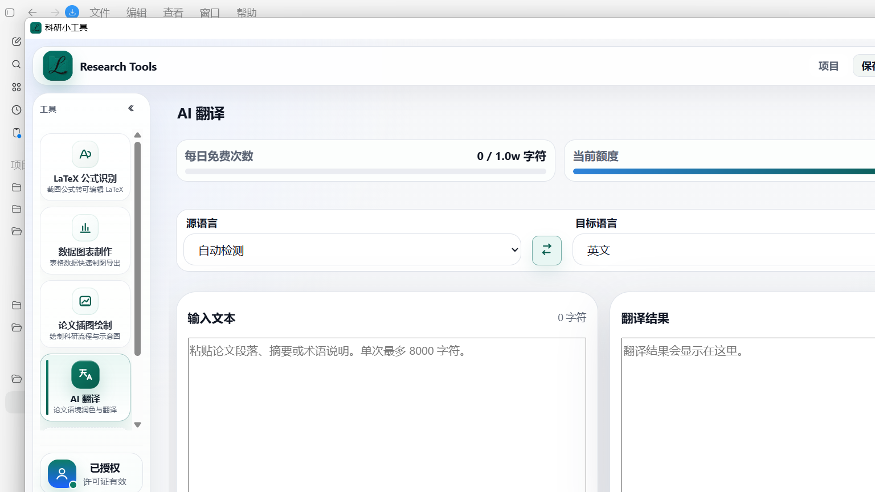
Task: Open the 目标语言 英文 dropdown
Action: (723, 249)
